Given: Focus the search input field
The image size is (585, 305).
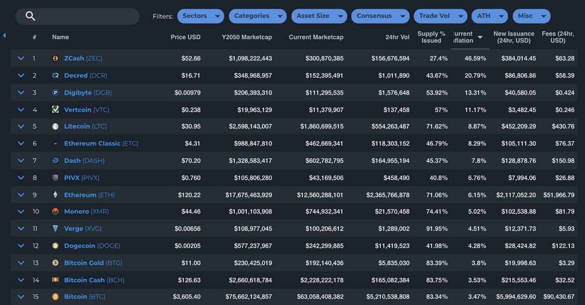Looking at the screenshot, I should tap(77, 16).
